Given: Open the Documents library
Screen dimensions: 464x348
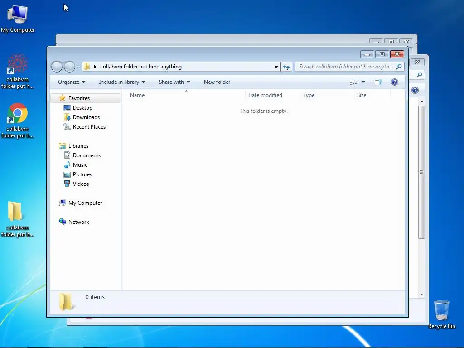Looking at the screenshot, I should (x=87, y=155).
